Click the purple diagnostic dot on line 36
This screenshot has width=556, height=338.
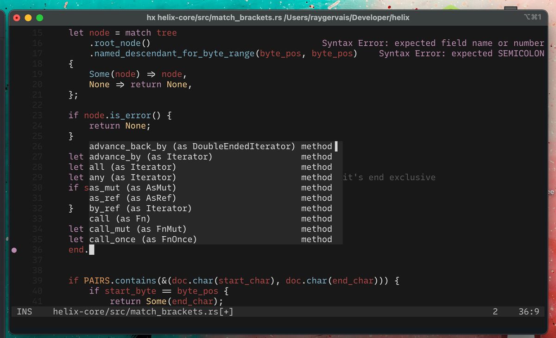pos(14,250)
